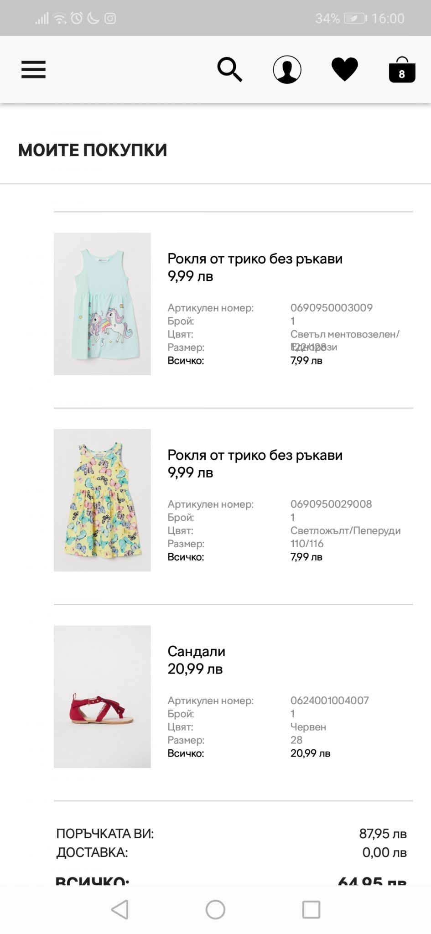
Task: Open the 'Сандали' product title
Action: click(x=196, y=651)
